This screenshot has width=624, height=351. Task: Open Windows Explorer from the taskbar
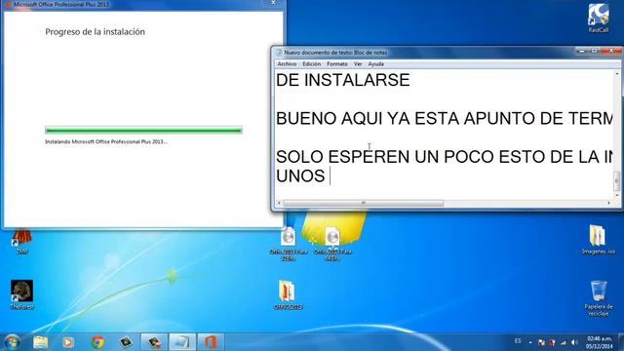[x=40, y=342]
